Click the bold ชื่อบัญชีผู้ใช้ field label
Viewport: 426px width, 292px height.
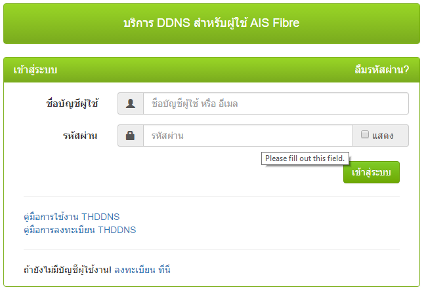point(72,103)
